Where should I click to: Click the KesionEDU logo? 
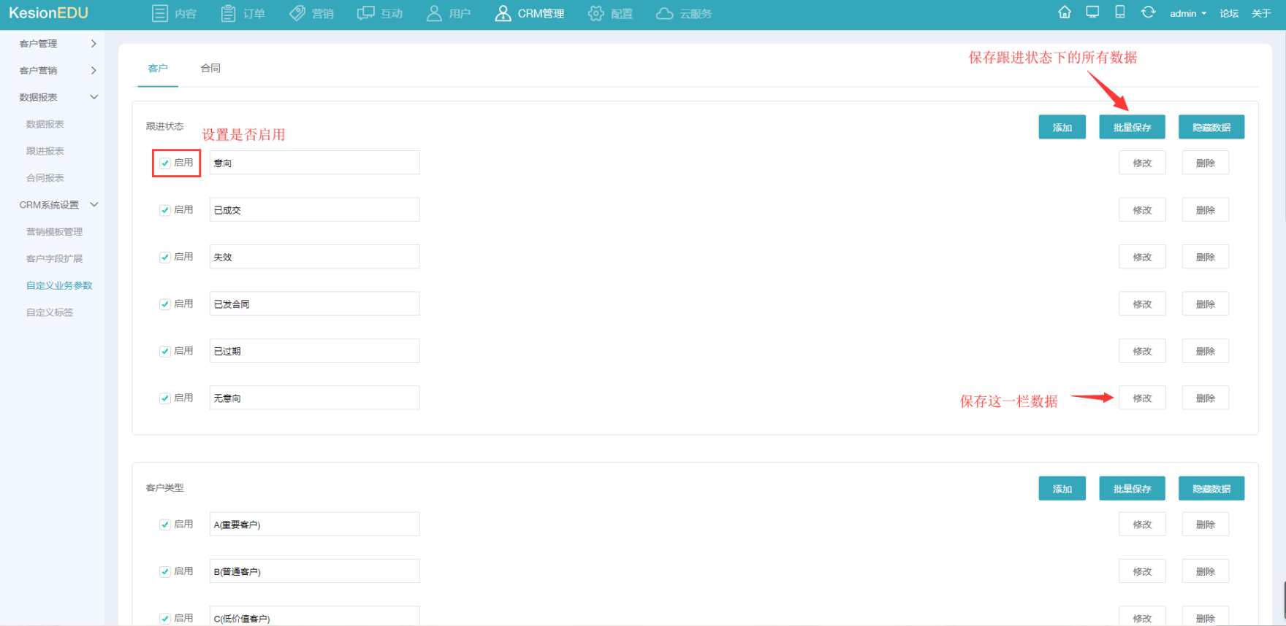tap(48, 13)
